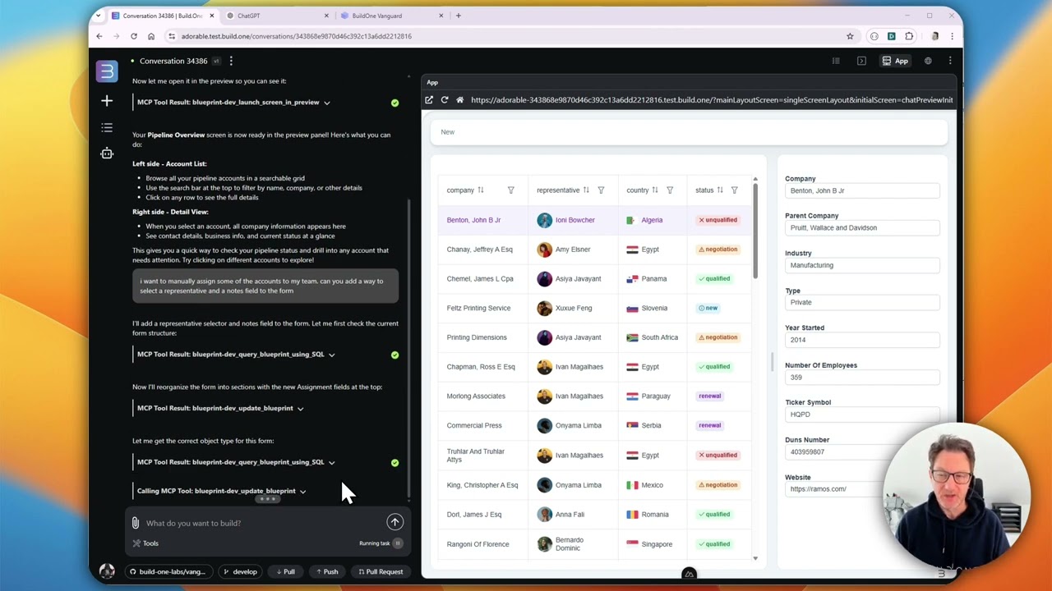The width and height of the screenshot is (1052, 591).
Task: Select the Morlong Associates account
Action: (595, 396)
